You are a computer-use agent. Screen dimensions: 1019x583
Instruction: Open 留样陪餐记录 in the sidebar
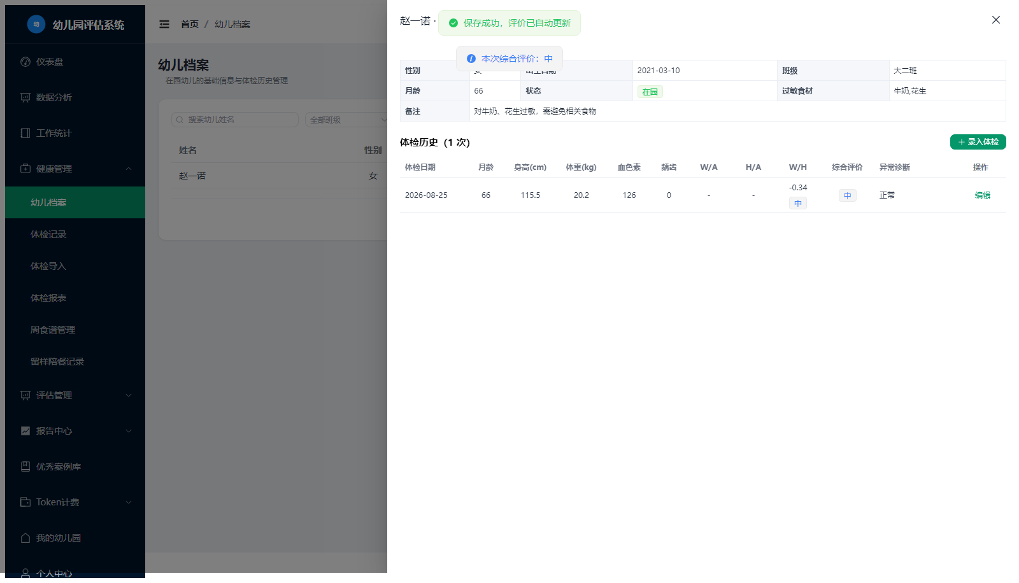click(75, 362)
